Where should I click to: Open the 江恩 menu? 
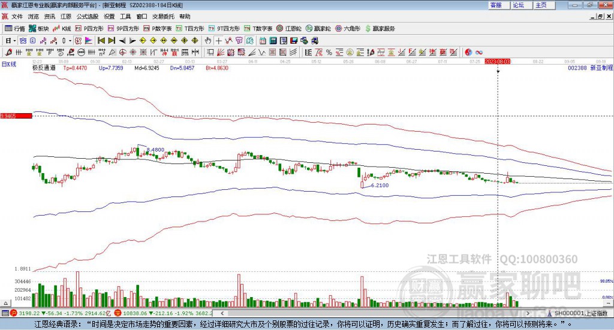pyautogui.click(x=66, y=16)
